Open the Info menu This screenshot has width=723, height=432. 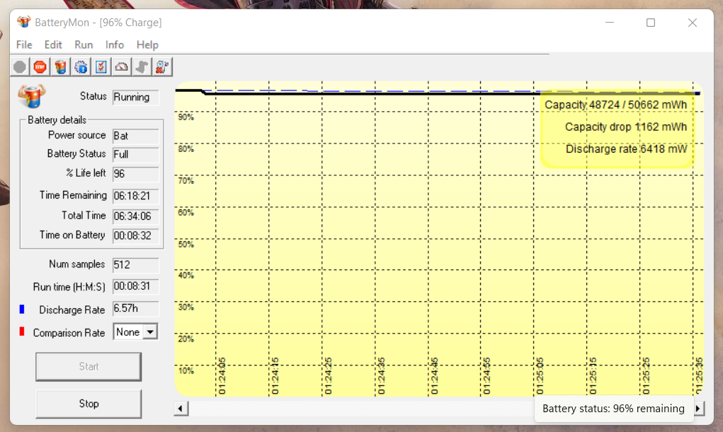click(x=114, y=45)
